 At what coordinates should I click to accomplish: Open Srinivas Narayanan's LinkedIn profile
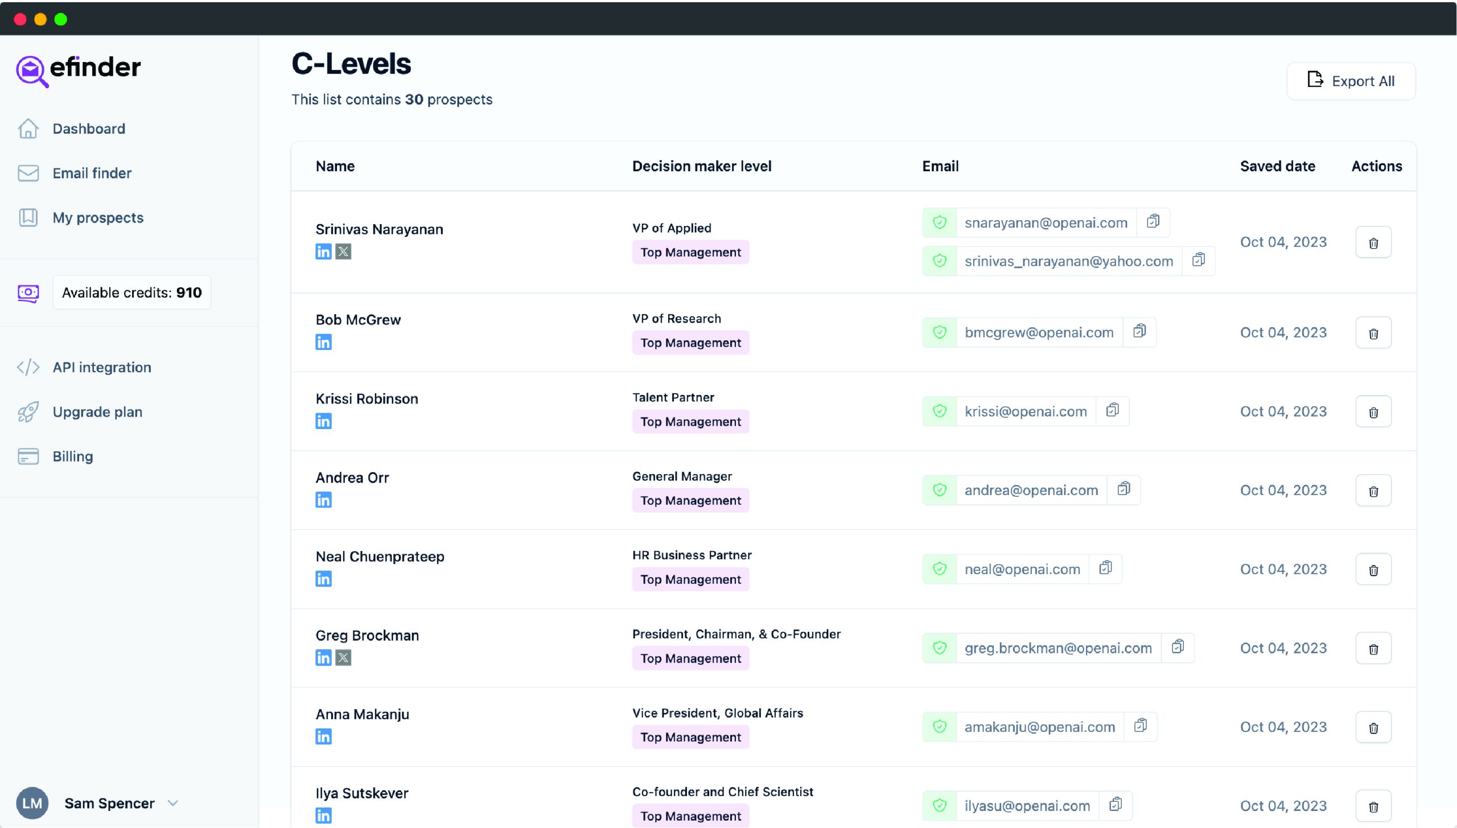pos(323,251)
